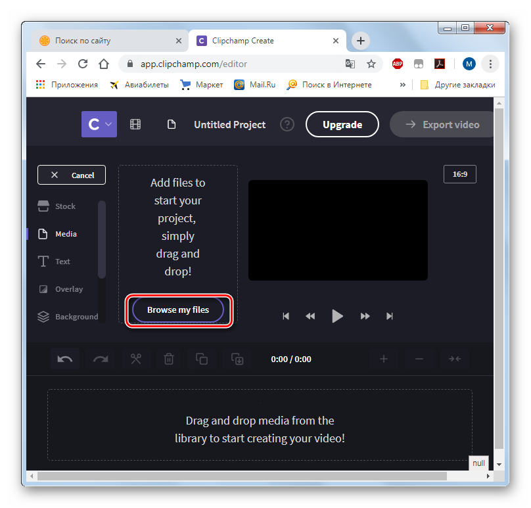This screenshot has width=531, height=508.
Task: Rewind the preview playback
Action: (310, 316)
